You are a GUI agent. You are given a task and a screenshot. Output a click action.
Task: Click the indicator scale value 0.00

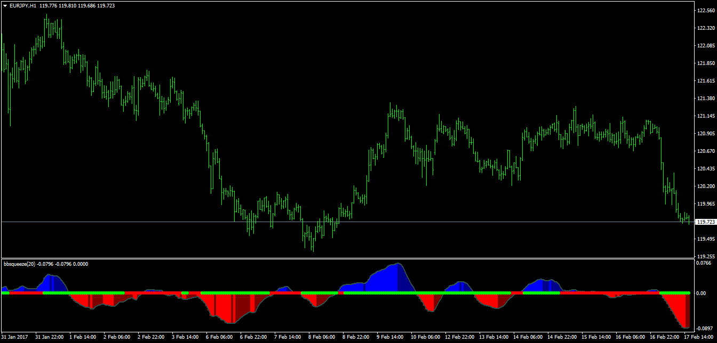click(x=702, y=293)
